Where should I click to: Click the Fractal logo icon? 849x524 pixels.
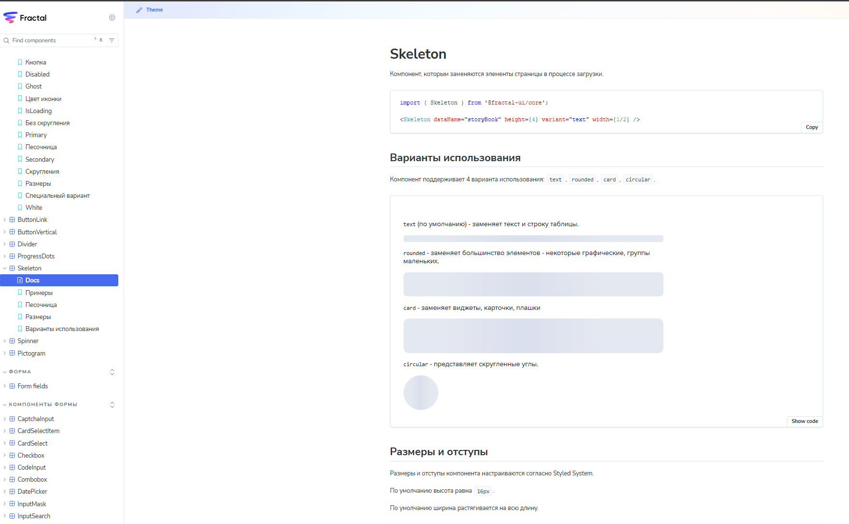pos(10,18)
